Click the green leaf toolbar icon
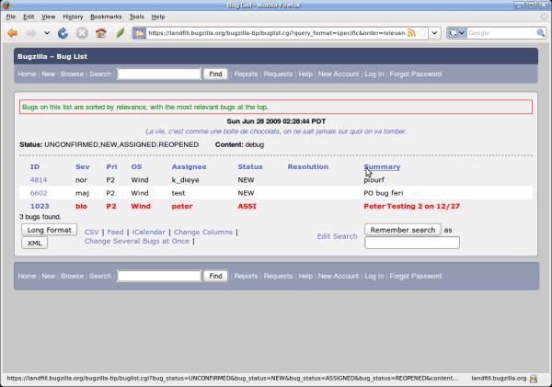 (121, 33)
